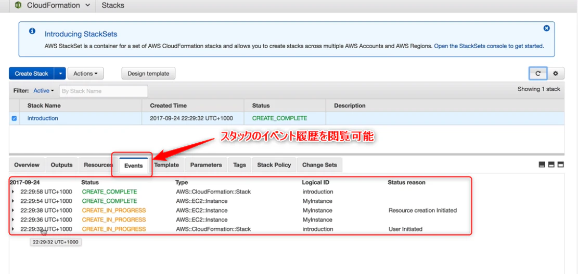Open the stack list settings gear
This screenshot has width=578, height=274.
coord(556,74)
